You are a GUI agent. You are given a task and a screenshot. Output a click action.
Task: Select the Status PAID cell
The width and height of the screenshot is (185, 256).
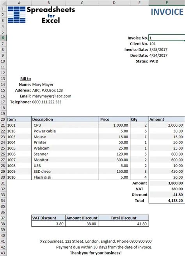click(x=167, y=61)
